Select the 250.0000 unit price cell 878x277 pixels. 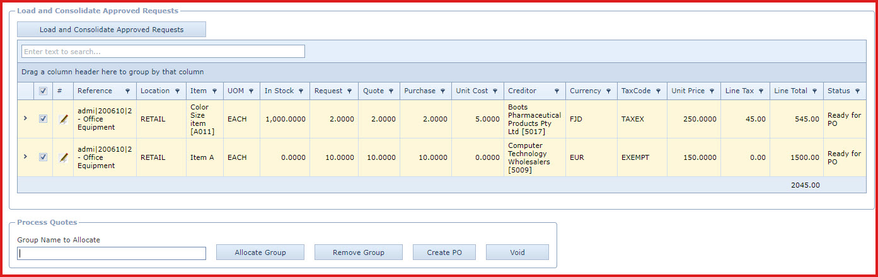pyautogui.click(x=694, y=119)
